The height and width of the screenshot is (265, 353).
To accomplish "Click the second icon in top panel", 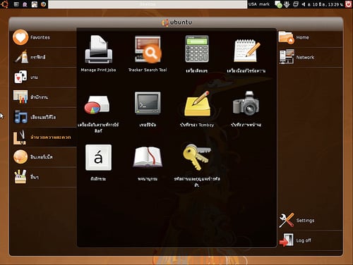I will coord(16,4).
